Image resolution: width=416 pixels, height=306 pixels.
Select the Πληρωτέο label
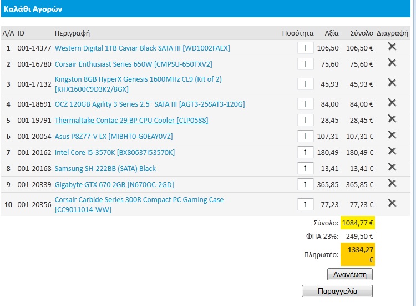(321, 255)
